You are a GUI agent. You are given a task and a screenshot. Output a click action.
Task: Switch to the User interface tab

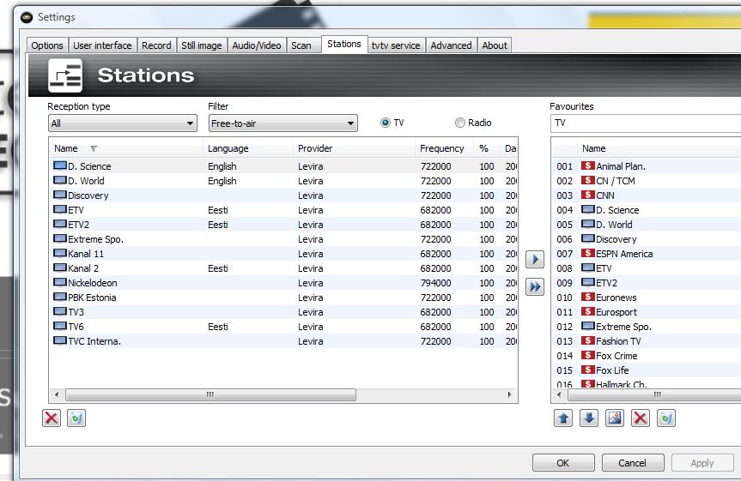click(x=102, y=45)
